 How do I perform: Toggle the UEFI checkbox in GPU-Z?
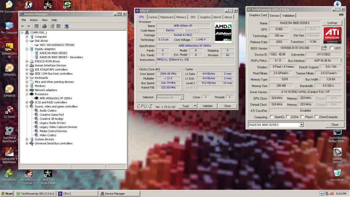(331, 48)
